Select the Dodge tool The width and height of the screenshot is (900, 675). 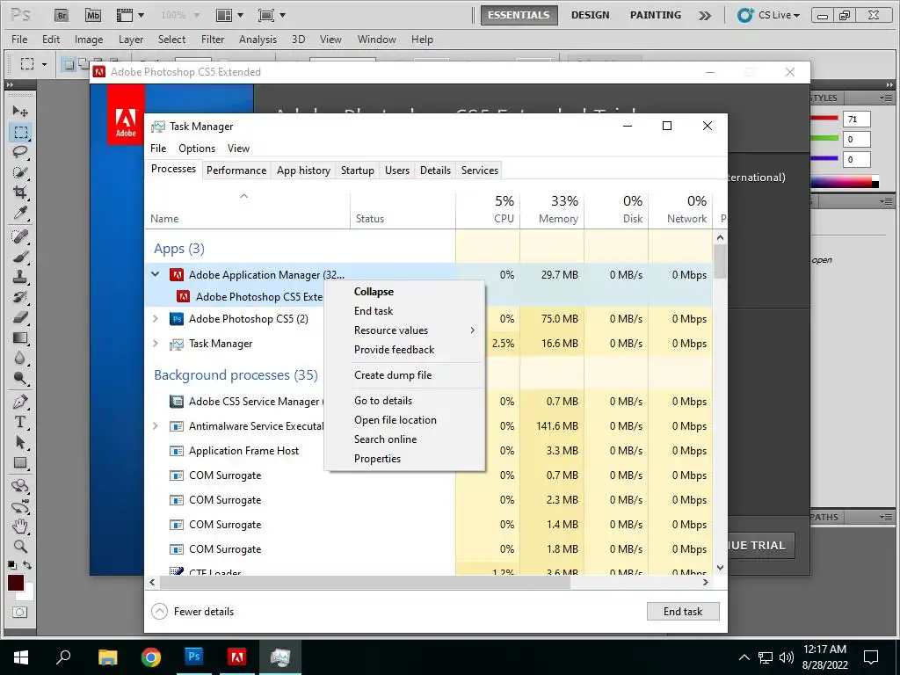[20, 378]
